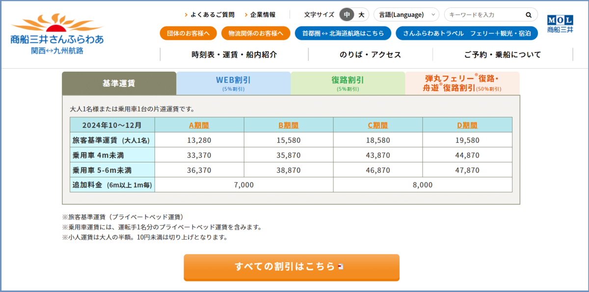
Task: Click the arrow before 企業情報
Action: 246,15
